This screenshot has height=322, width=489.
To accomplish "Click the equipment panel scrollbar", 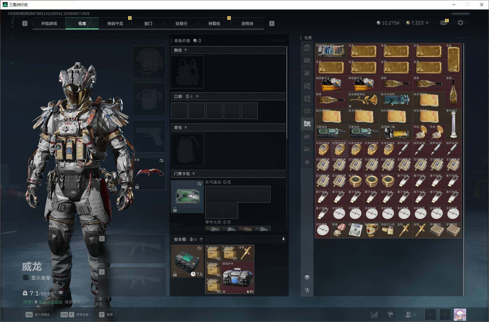I will [x=287, y=92].
